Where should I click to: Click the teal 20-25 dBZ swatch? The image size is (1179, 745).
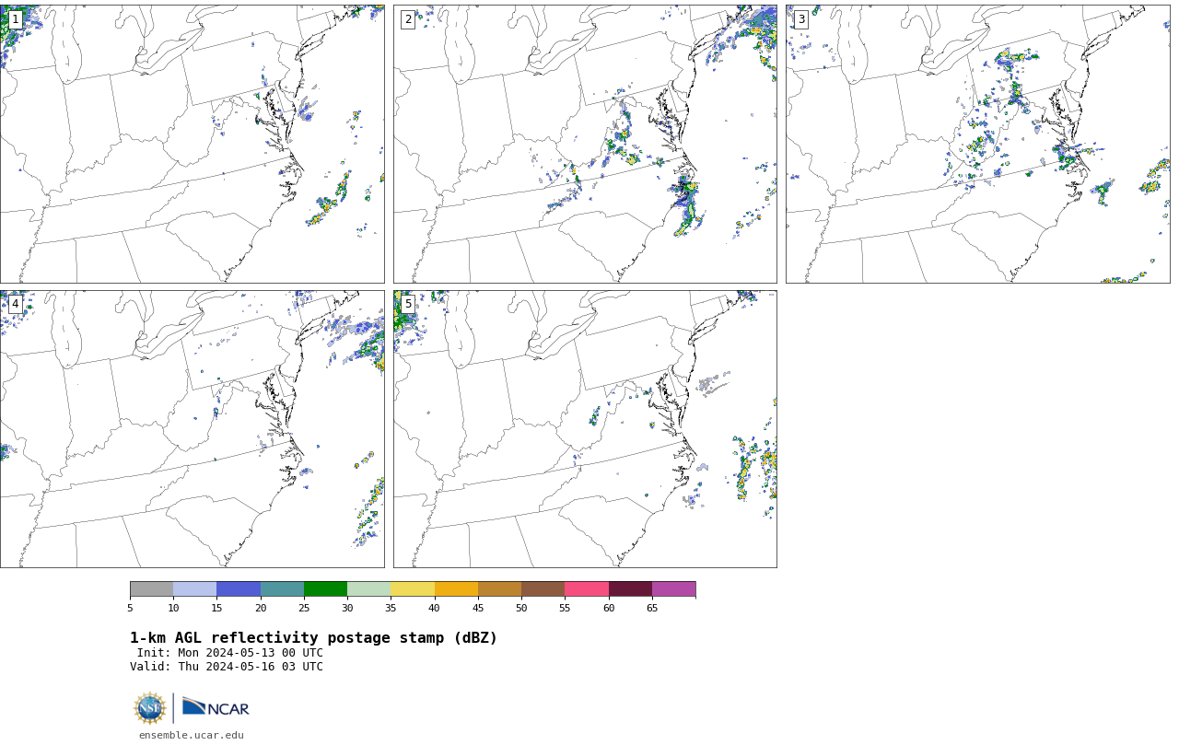pos(282,589)
